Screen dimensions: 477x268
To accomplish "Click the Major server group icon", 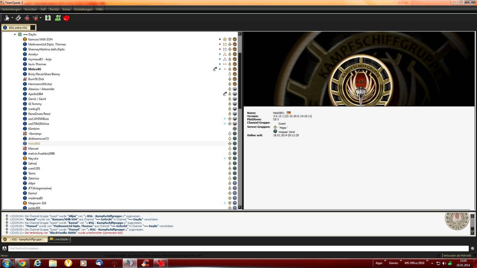I will (x=275, y=127).
